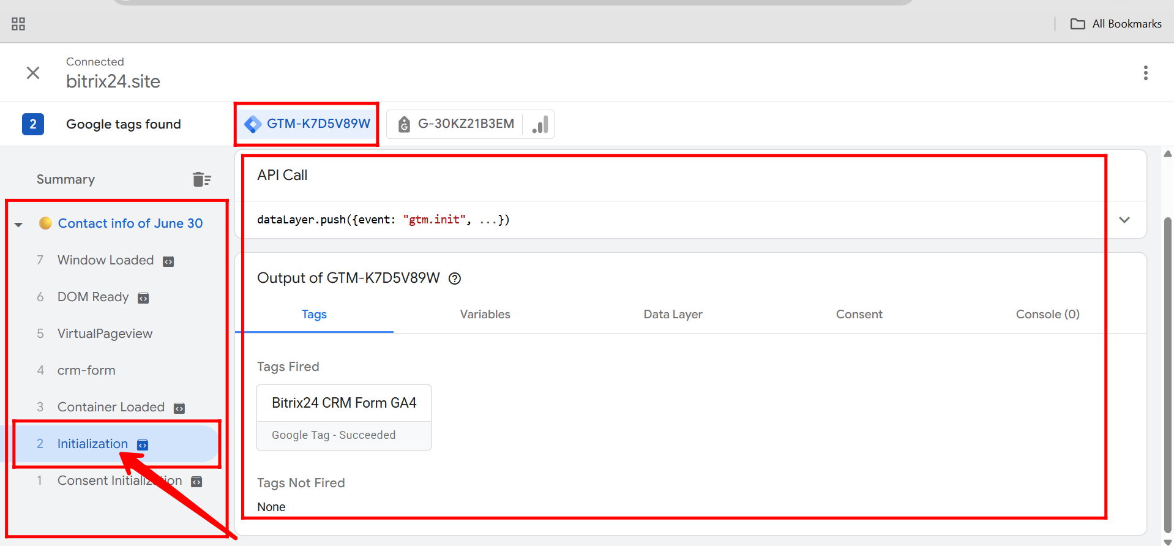Click the Google tag icon beside G-30KZ21B3EM
The image size is (1174, 546).
[404, 124]
